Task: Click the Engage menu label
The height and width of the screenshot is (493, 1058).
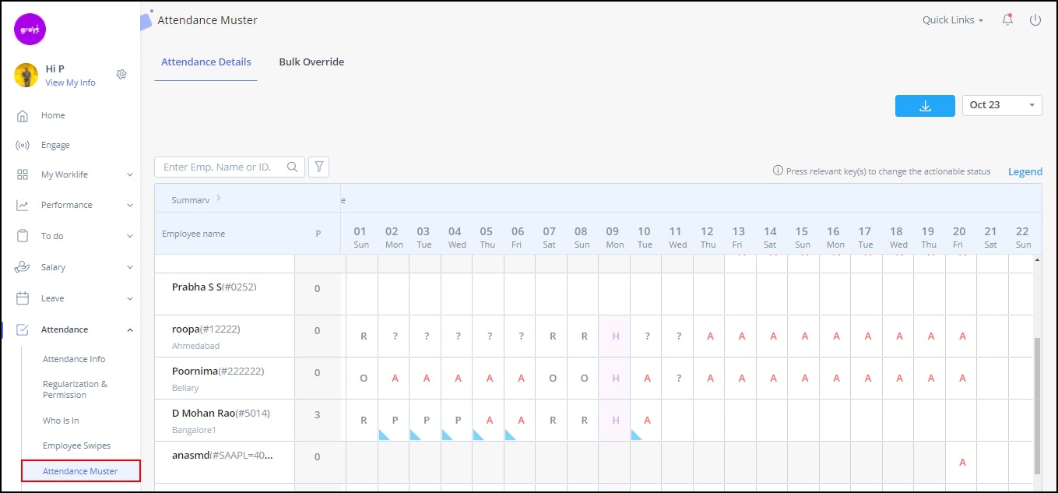Action: click(55, 145)
